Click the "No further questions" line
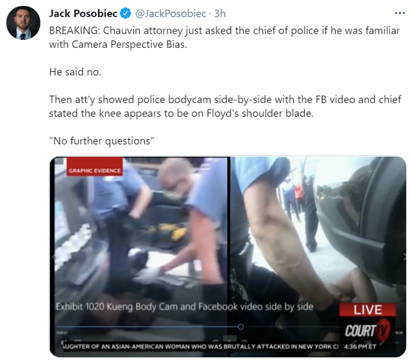 [102, 141]
